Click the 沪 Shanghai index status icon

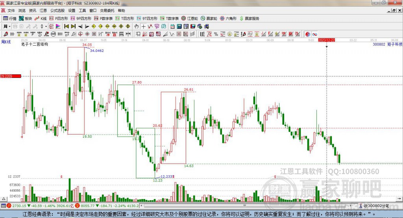9,206
